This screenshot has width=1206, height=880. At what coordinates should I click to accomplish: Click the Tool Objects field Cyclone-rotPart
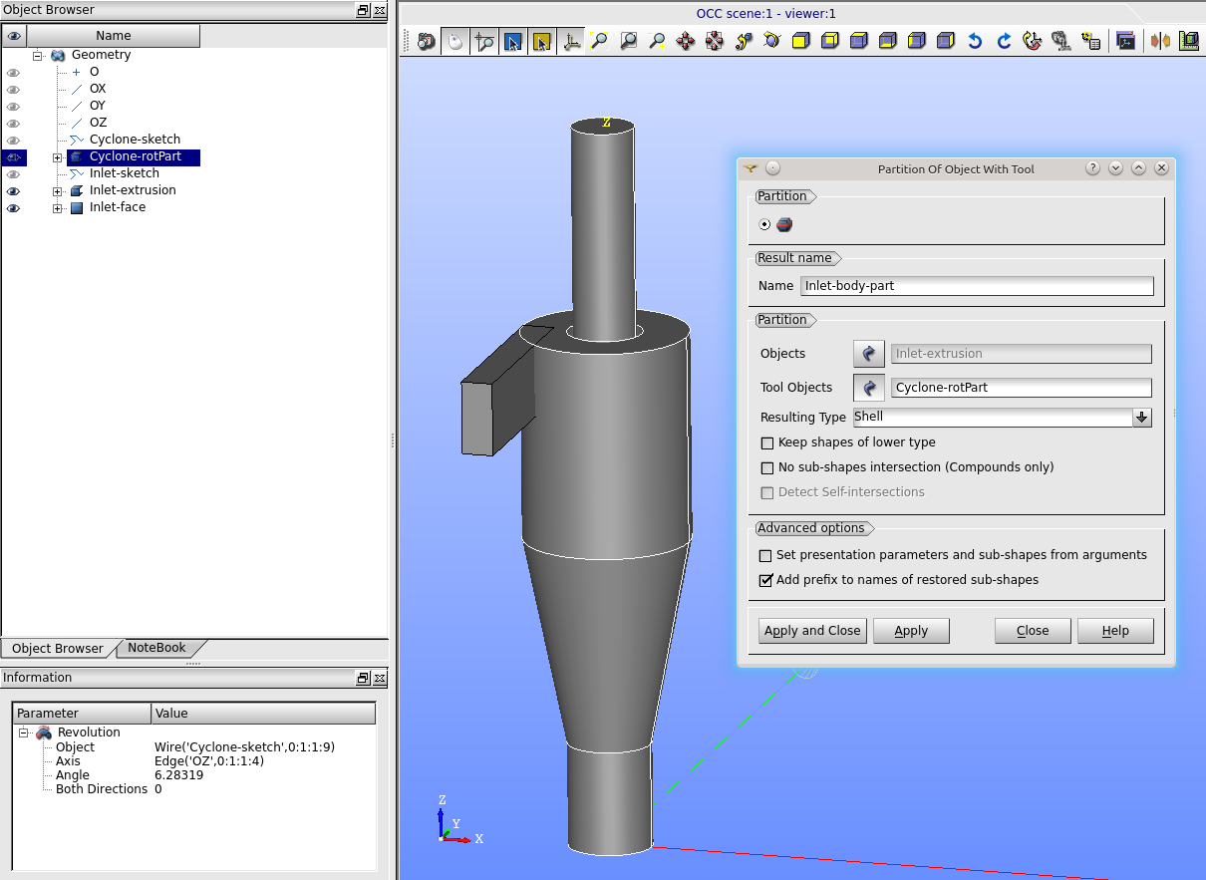tap(1022, 388)
